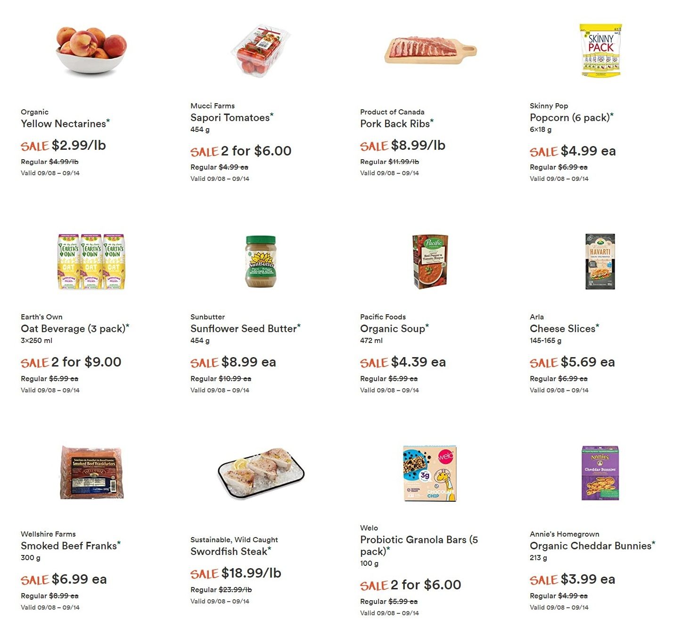
Task: Click Annie's Cheddar Bunnies box image
Action: [x=600, y=473]
